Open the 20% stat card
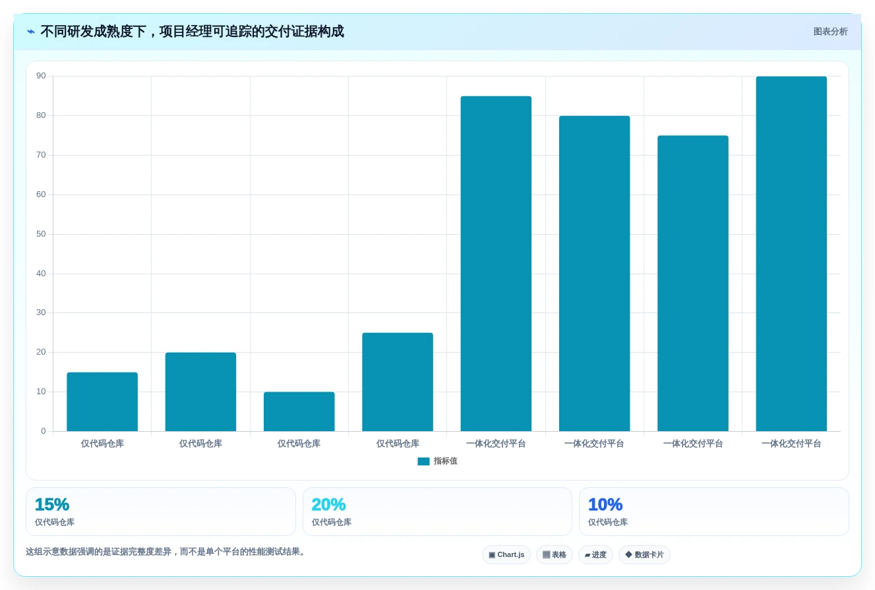This screenshot has height=590, width=875. coord(437,512)
